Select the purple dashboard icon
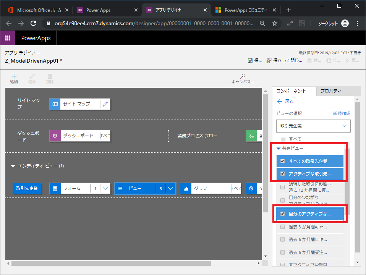 (x=55, y=136)
